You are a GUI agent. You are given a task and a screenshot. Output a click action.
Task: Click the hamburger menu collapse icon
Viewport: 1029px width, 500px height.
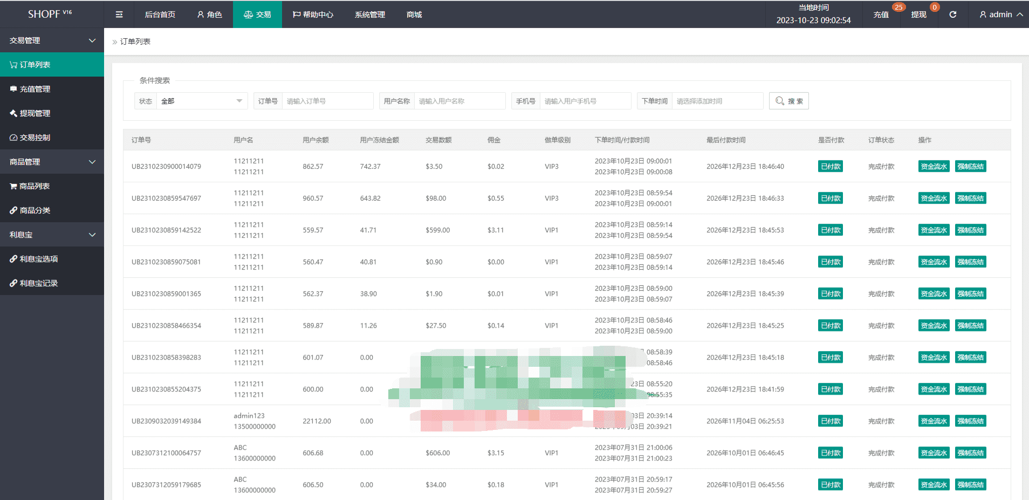119,15
